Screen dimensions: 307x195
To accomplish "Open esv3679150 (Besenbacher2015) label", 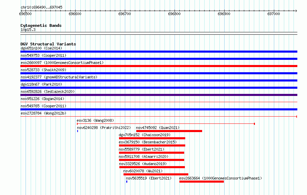I will 148,142.
